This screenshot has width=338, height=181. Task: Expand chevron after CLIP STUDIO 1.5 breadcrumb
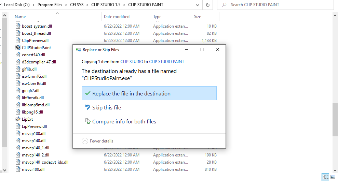(x=124, y=5)
